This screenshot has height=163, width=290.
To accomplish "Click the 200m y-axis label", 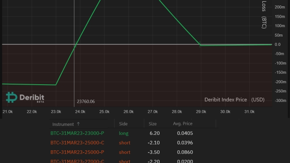I will (x=280, y=7).
